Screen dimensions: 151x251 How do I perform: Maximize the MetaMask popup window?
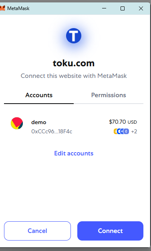coord(123,8)
